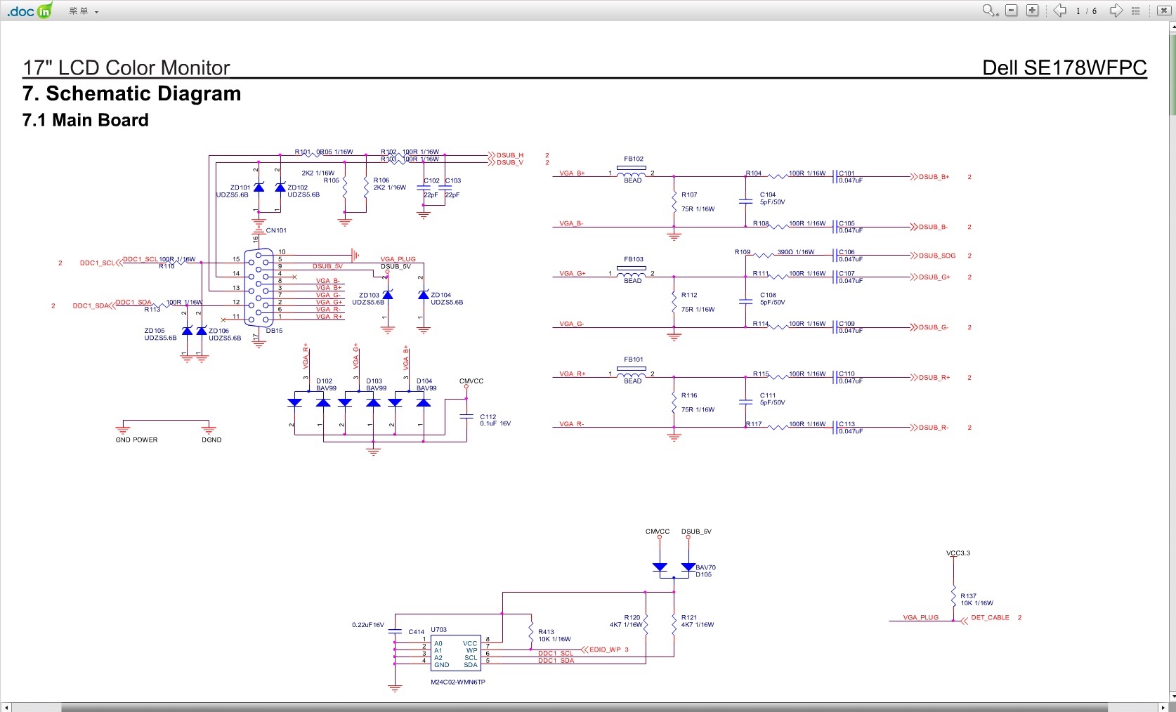This screenshot has width=1176, height=712.
Task: Click the '7. Schematic Diagram' heading
Action: click(131, 93)
